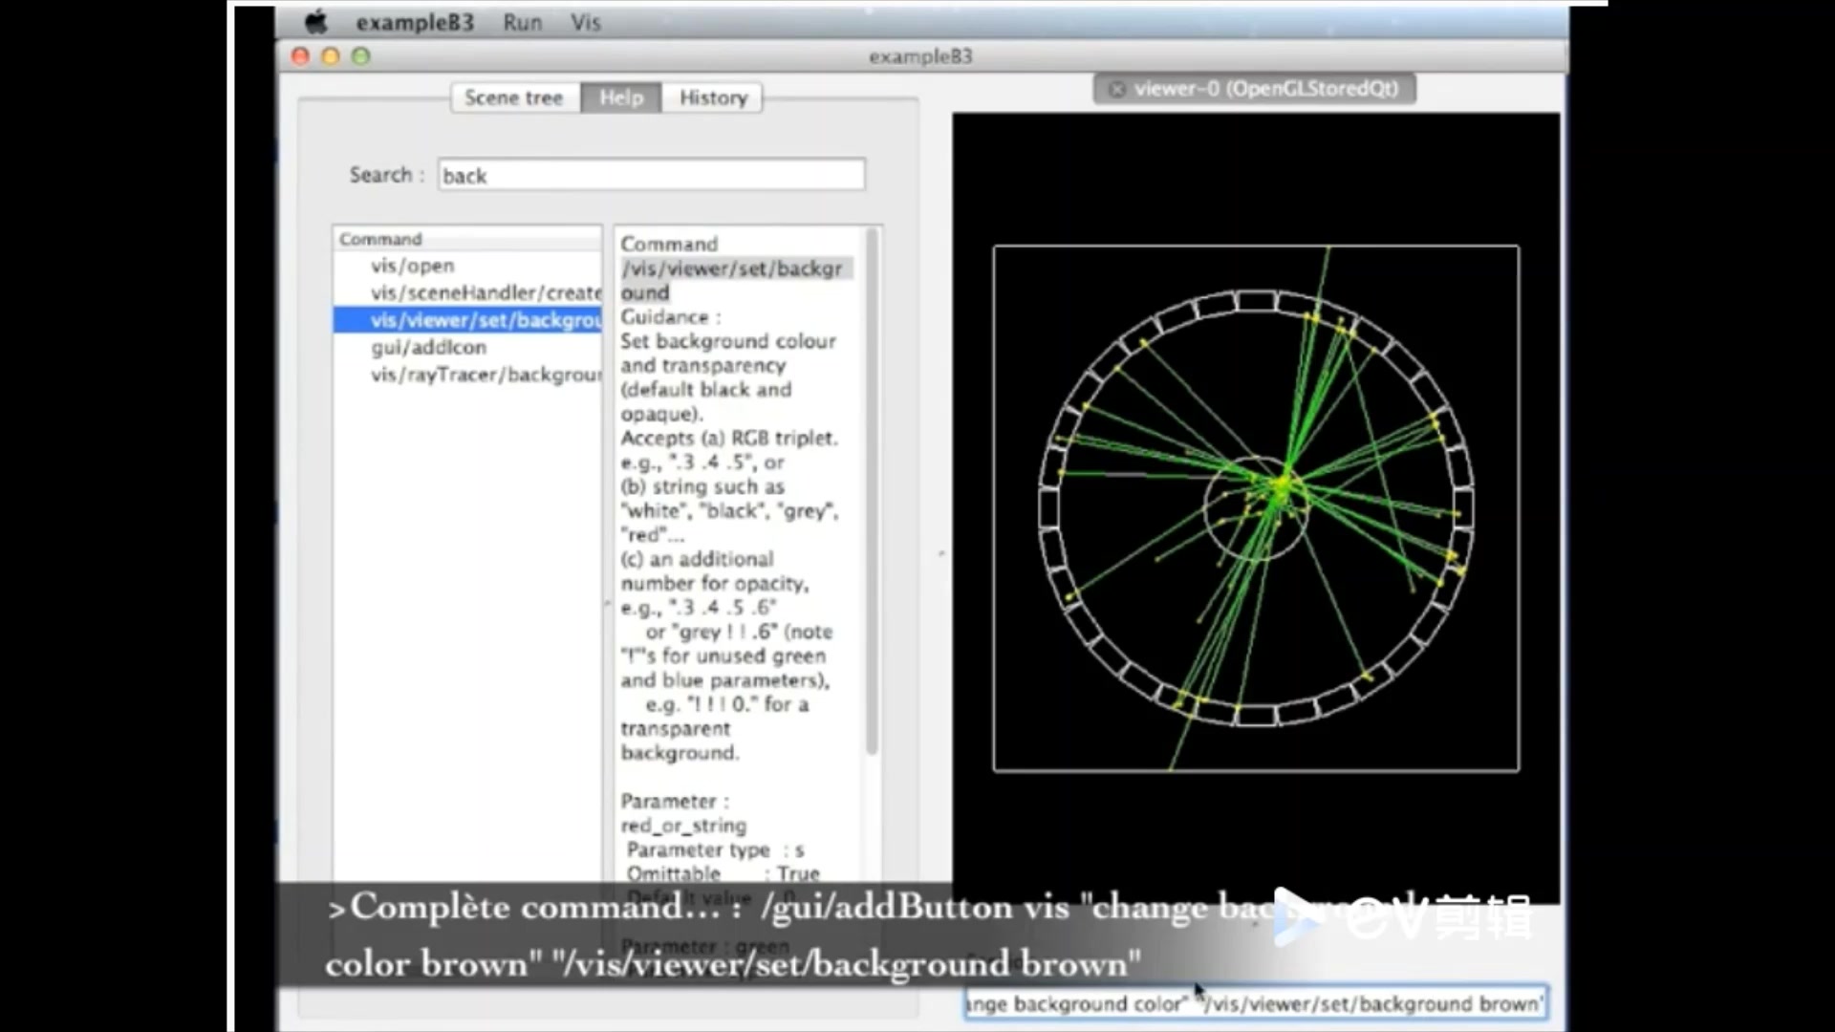Open the Run menu
The height and width of the screenshot is (1032, 1835).
click(522, 22)
